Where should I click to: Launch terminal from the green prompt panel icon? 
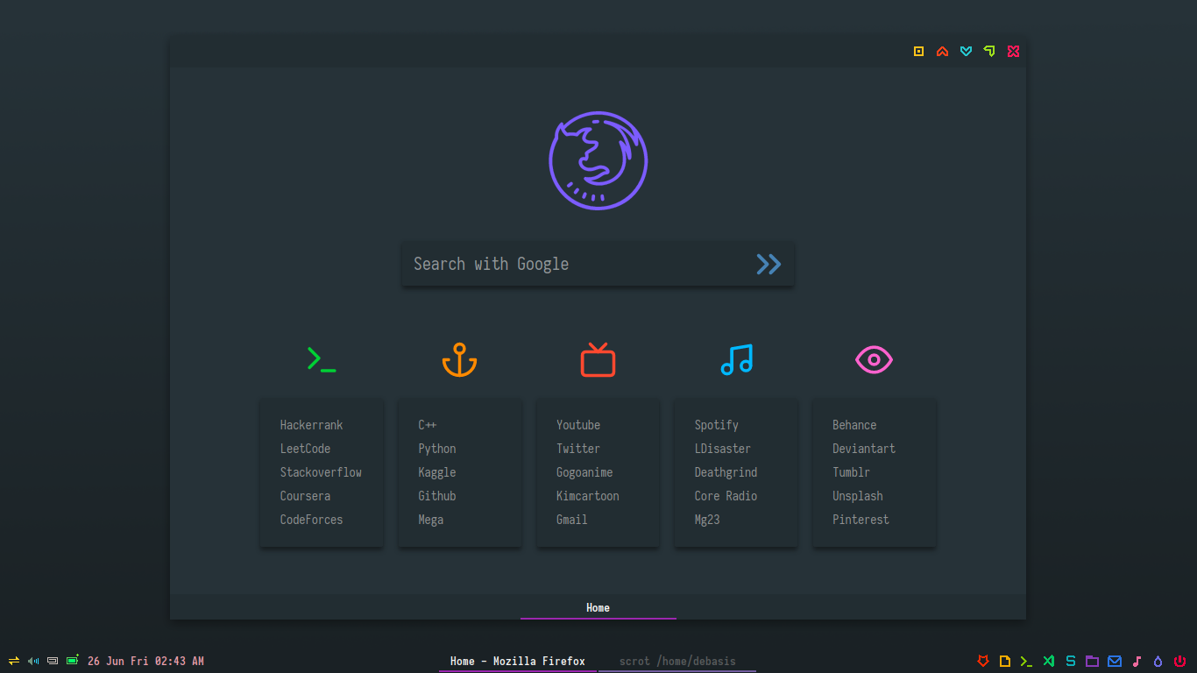point(1026,661)
